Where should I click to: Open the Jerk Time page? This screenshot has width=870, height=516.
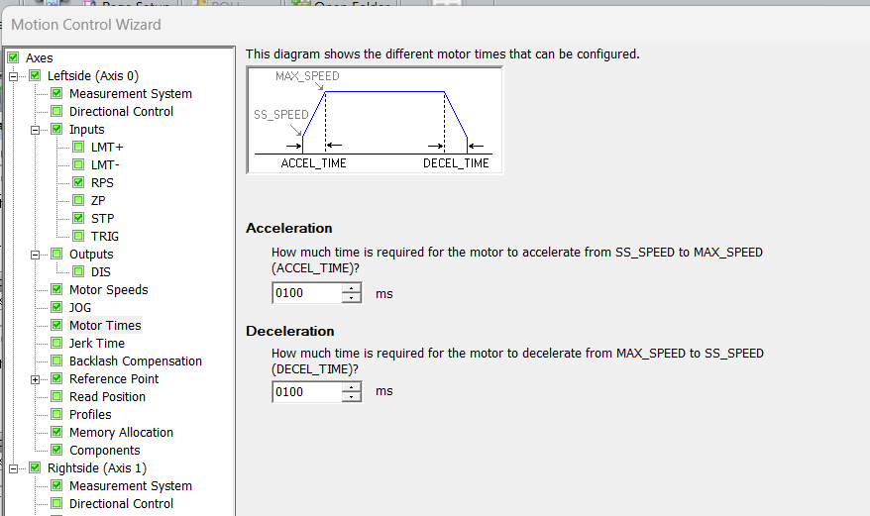(x=96, y=344)
